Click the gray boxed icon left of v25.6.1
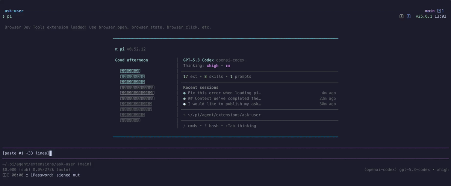Image resolution: width=451 pixels, height=186 pixels. click(x=402, y=17)
